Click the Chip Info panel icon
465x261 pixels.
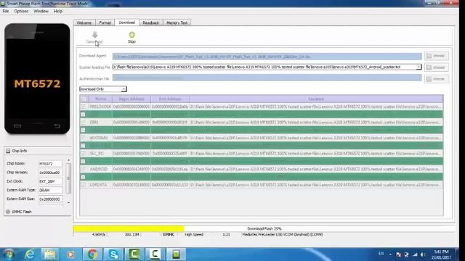[x=8, y=151]
